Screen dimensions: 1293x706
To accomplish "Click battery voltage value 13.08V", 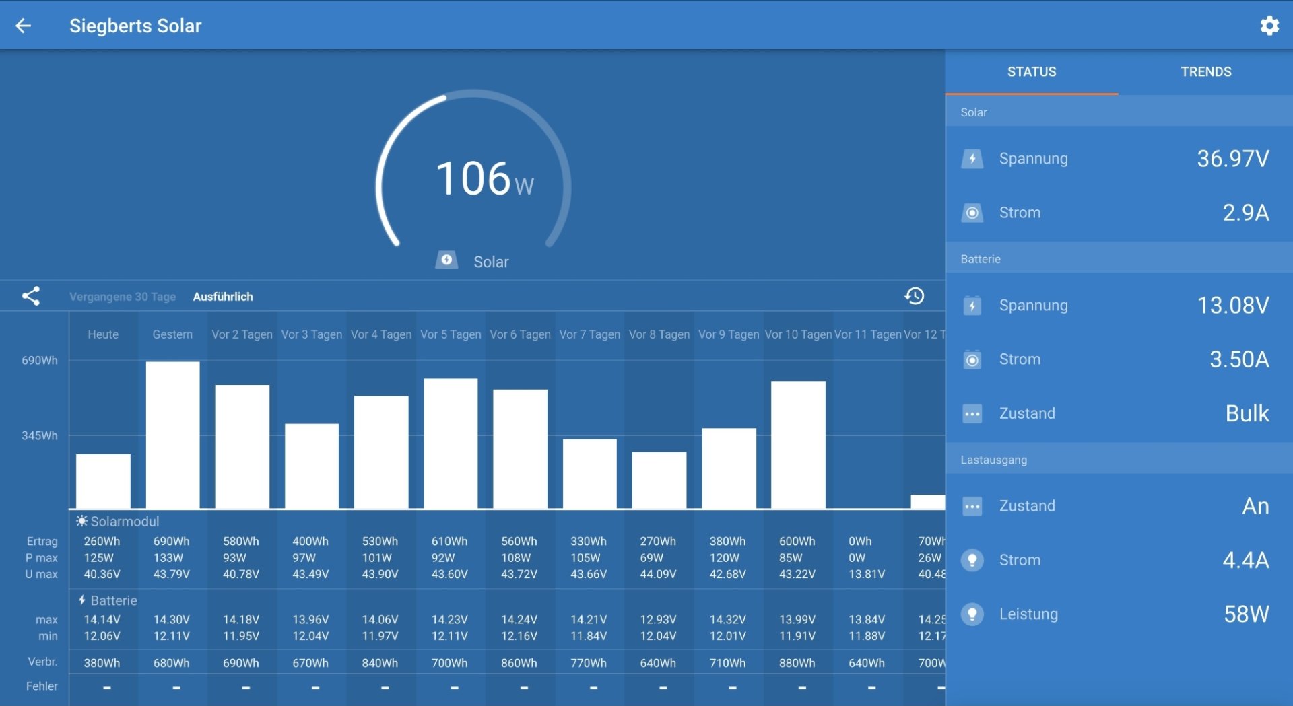I will coord(1232,306).
